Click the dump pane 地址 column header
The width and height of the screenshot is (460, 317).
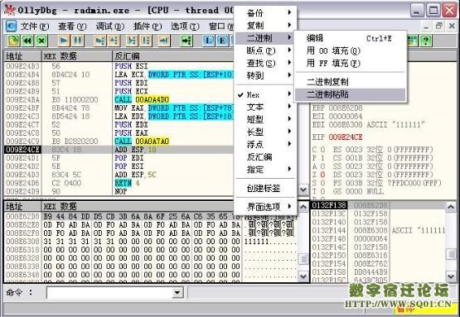(x=22, y=207)
